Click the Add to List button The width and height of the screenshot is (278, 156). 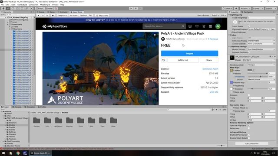[183, 60]
